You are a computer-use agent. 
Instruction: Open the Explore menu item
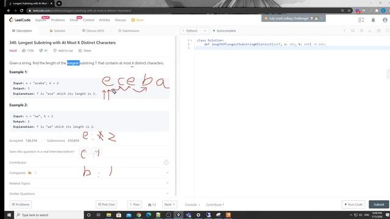tap(41, 20)
